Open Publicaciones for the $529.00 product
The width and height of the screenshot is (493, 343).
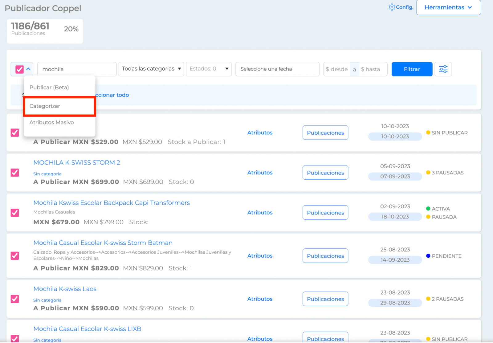pyautogui.click(x=325, y=133)
